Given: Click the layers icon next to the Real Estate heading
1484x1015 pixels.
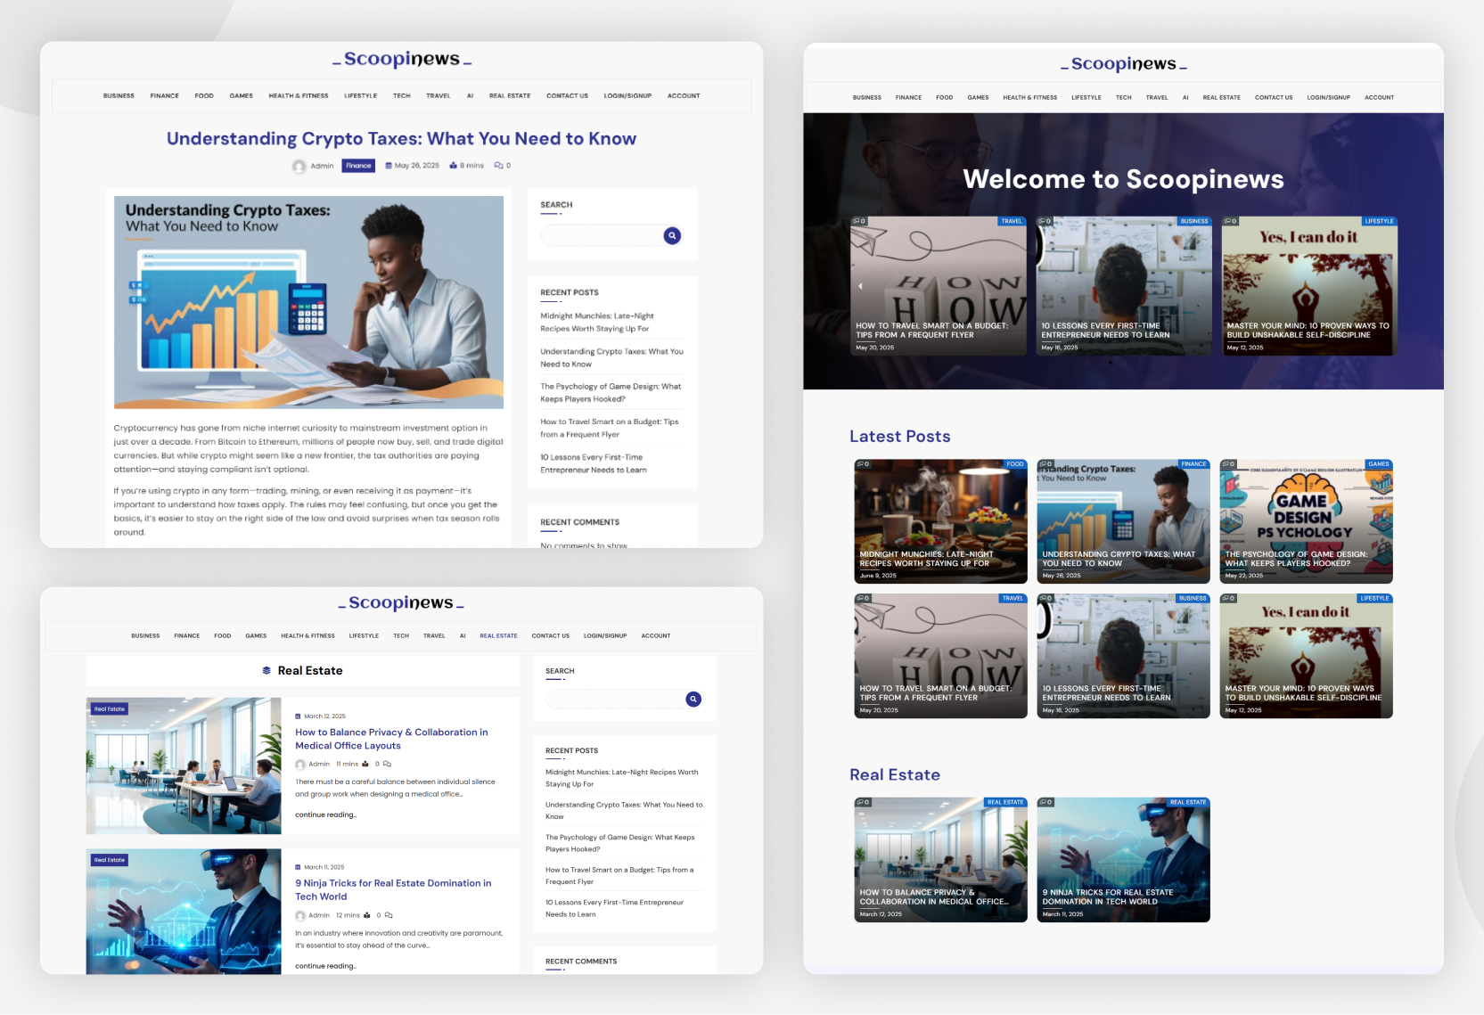Looking at the screenshot, I should point(266,670).
